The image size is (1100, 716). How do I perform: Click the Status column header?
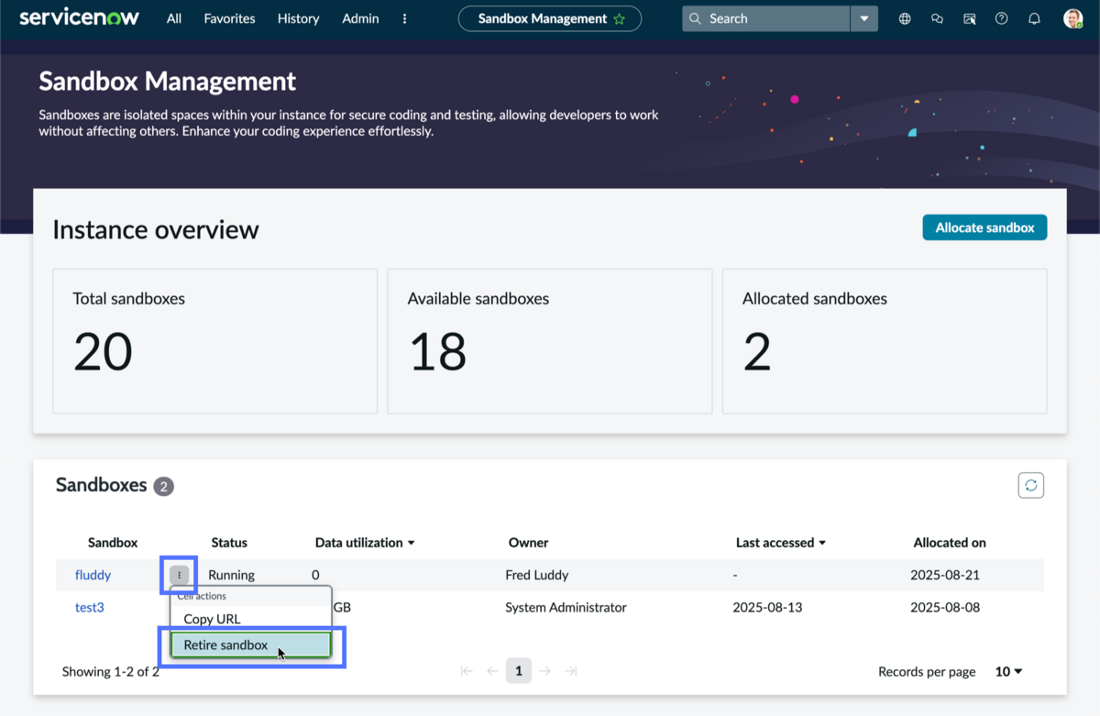[x=229, y=543]
